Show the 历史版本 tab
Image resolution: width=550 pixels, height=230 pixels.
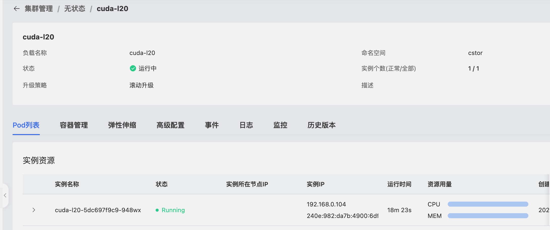coord(322,125)
